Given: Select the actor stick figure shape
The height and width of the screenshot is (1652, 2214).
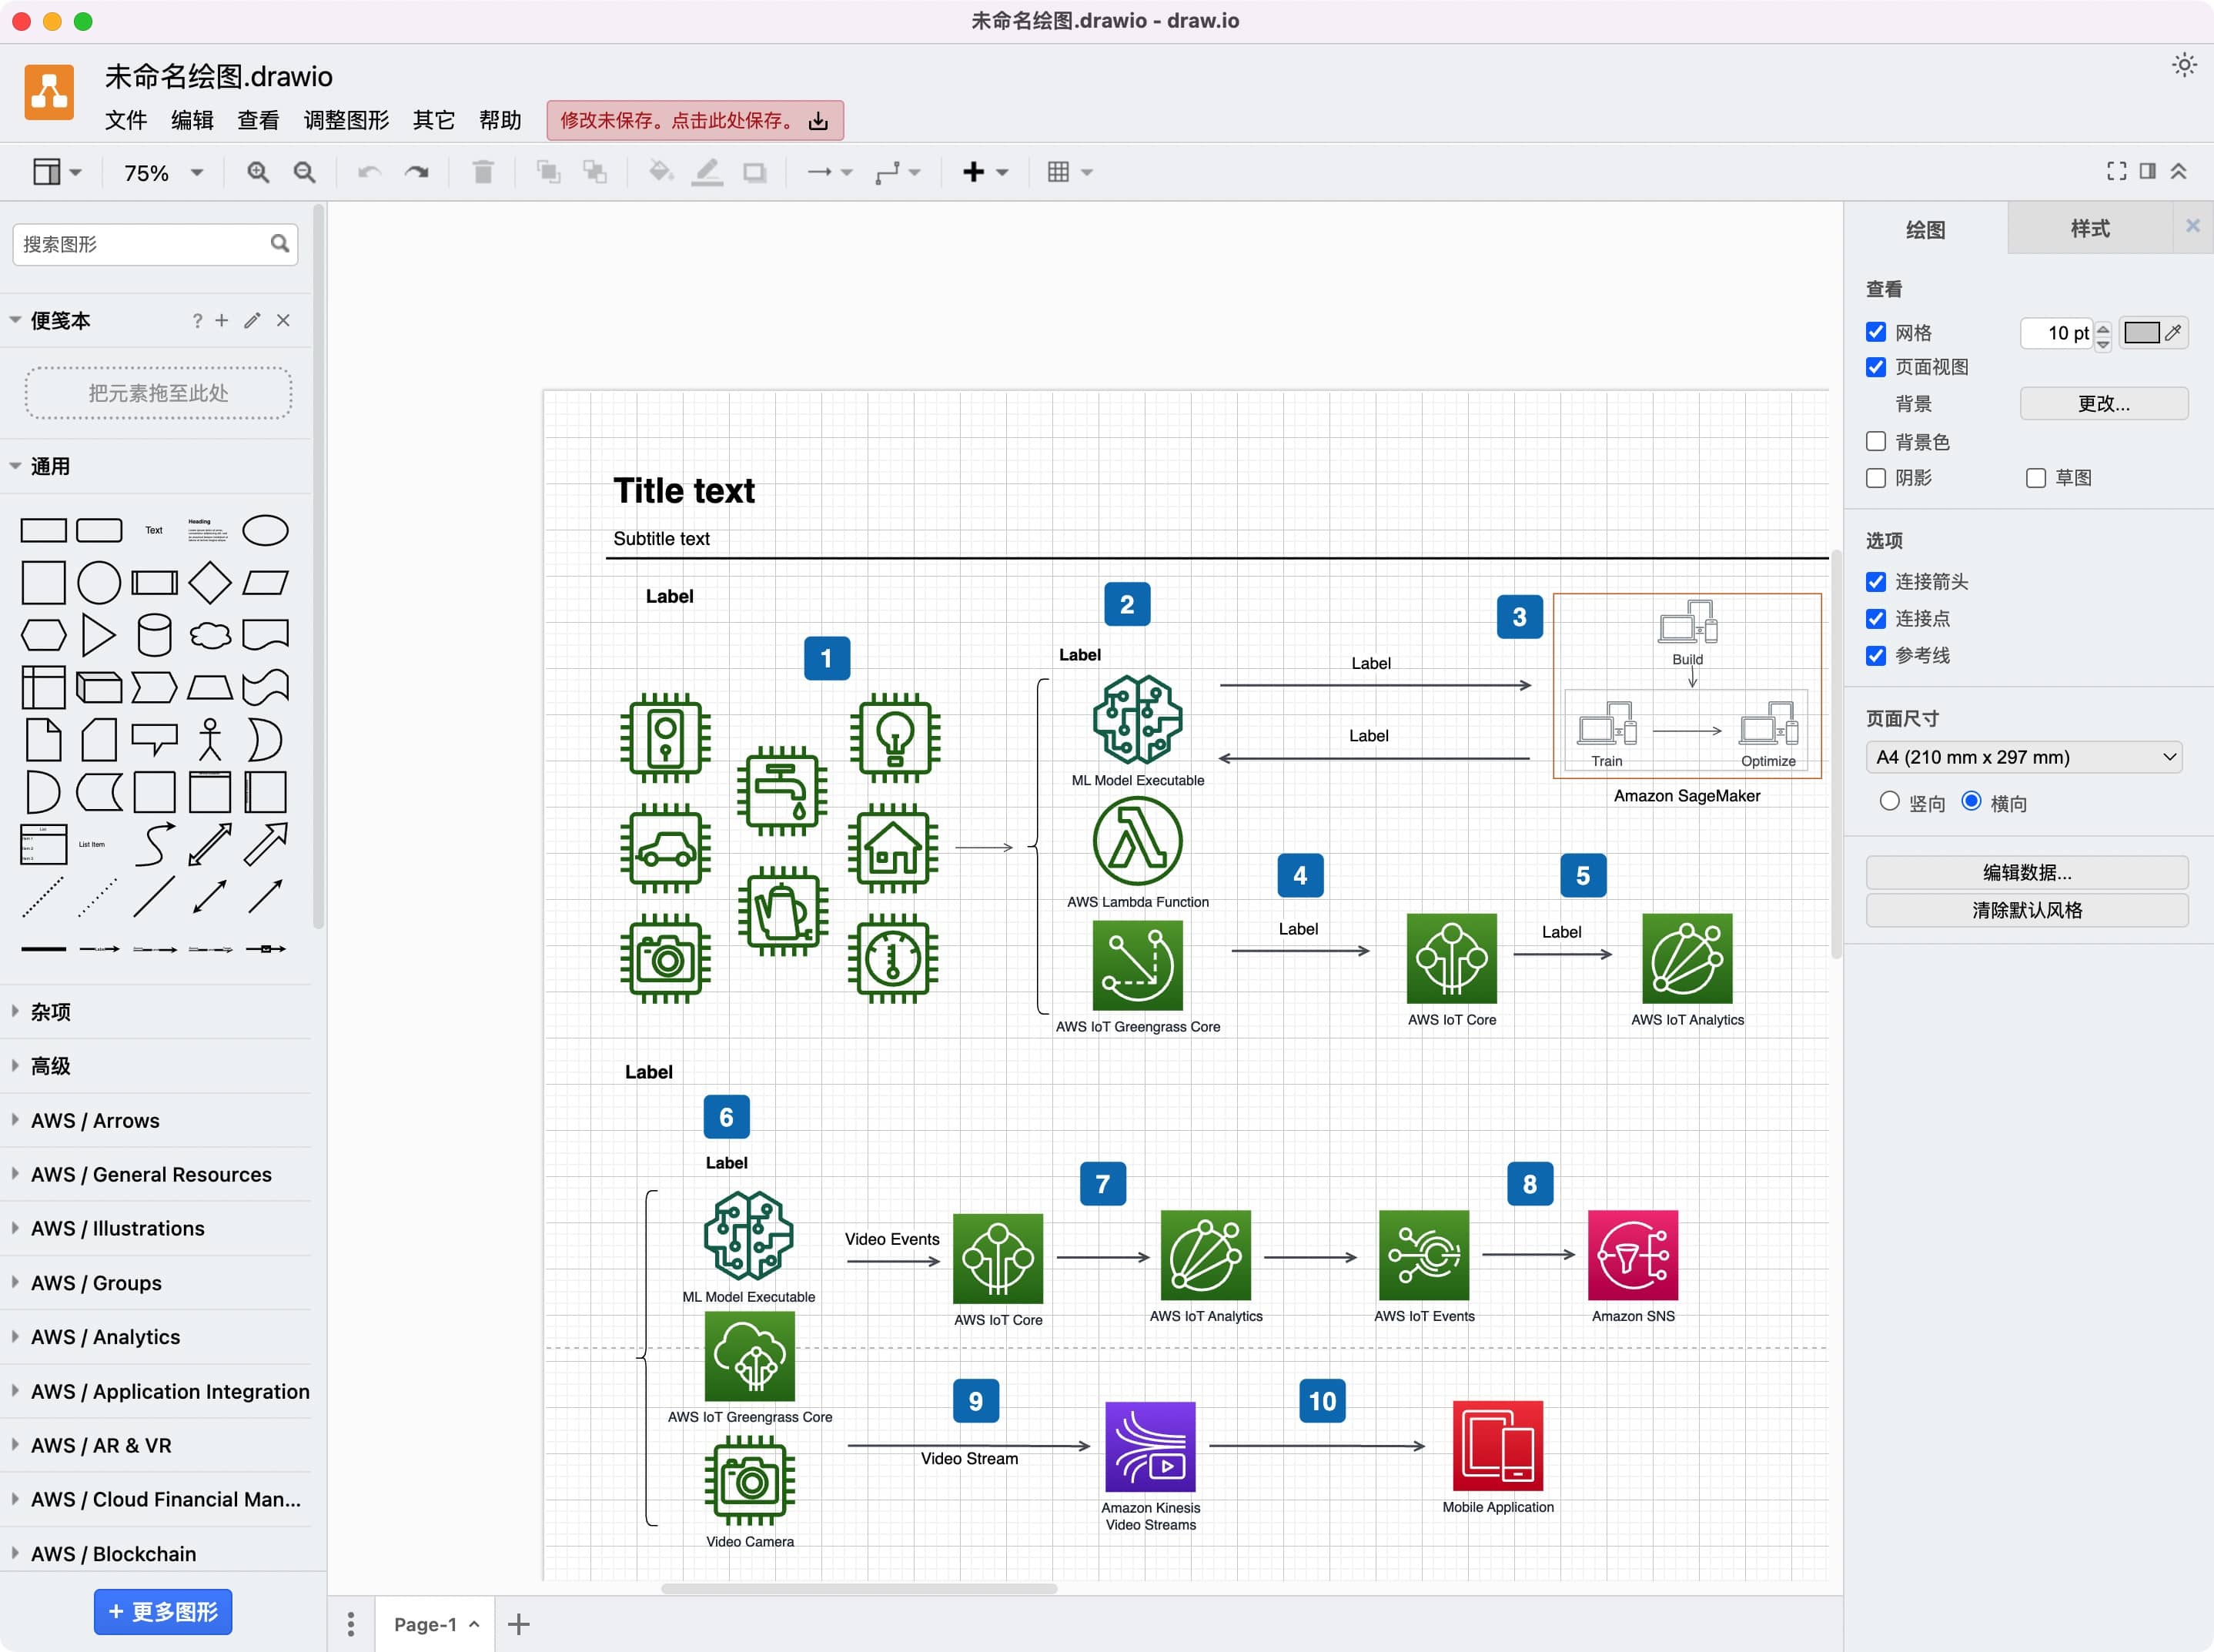Looking at the screenshot, I should pos(210,739).
